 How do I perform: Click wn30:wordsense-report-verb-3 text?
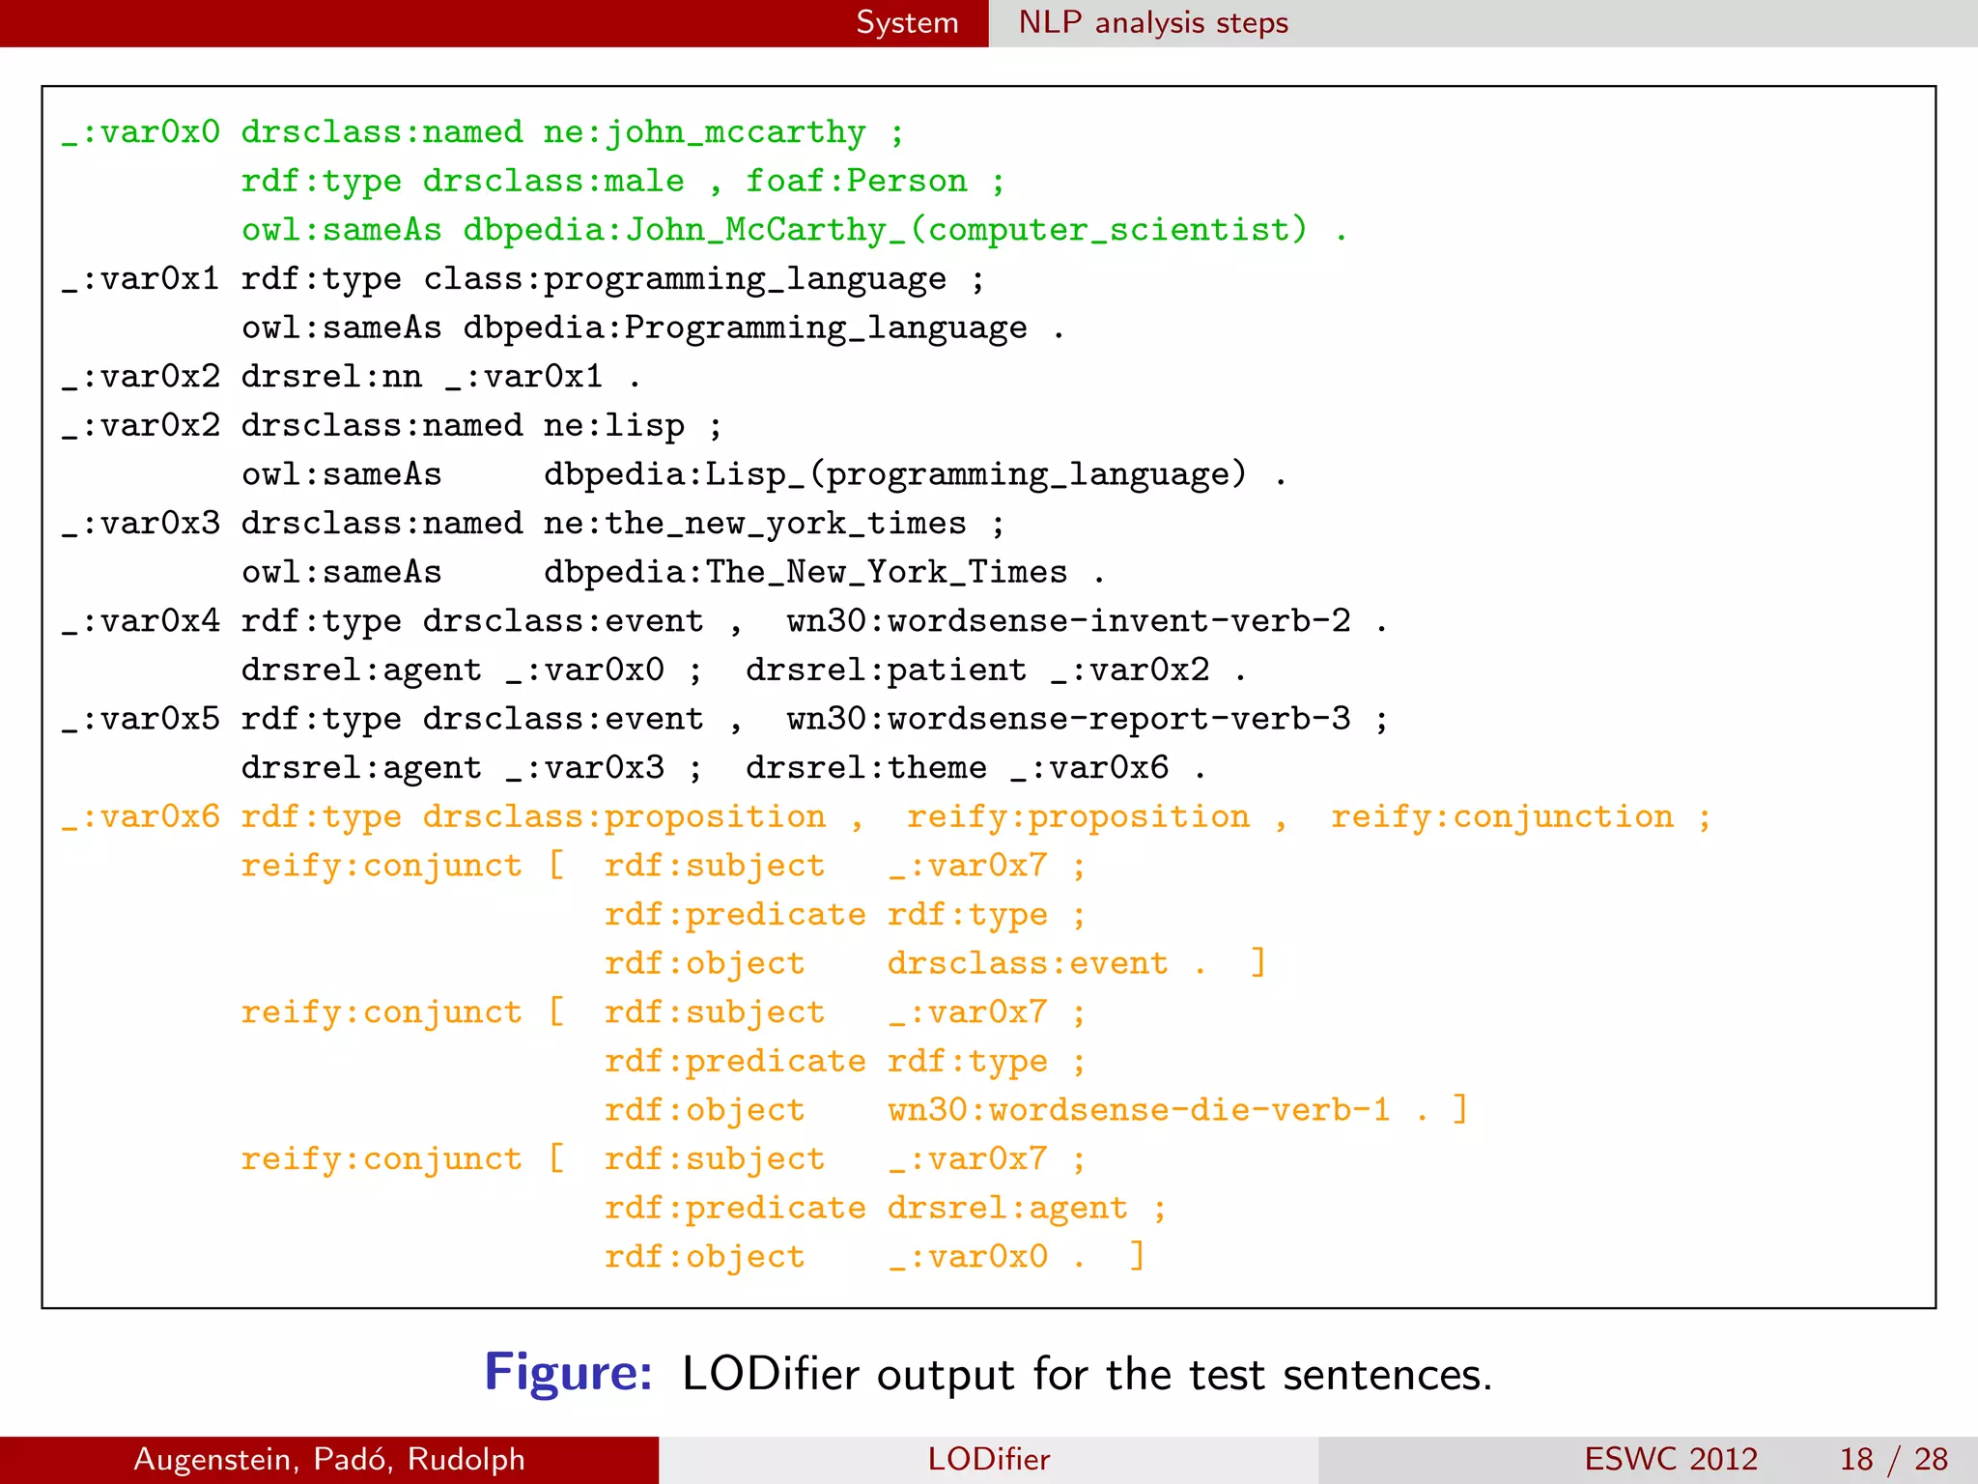point(1069,719)
